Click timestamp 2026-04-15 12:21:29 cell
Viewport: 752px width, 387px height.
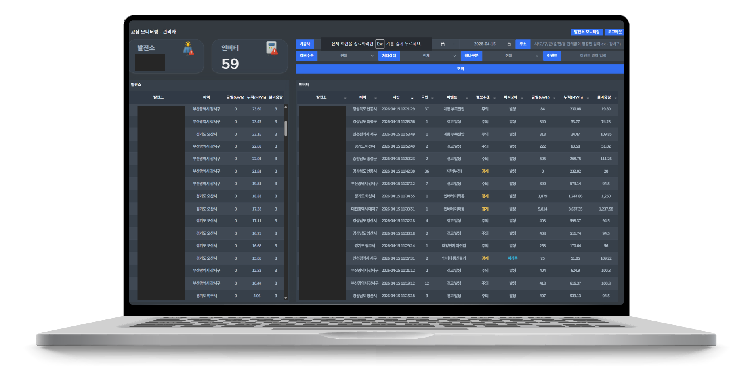(398, 109)
